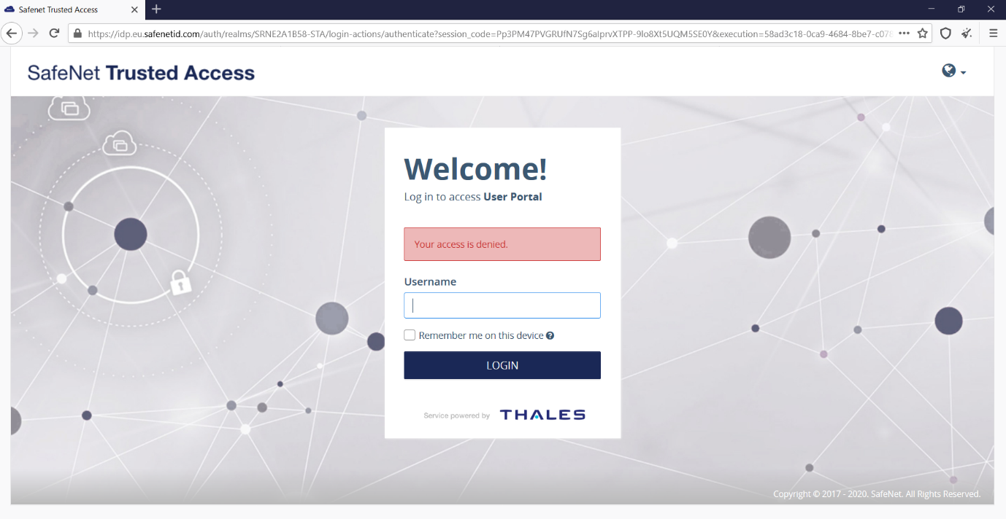Click the sparkle extension icon in toolbar
This screenshot has width=1006, height=519.
[967, 34]
